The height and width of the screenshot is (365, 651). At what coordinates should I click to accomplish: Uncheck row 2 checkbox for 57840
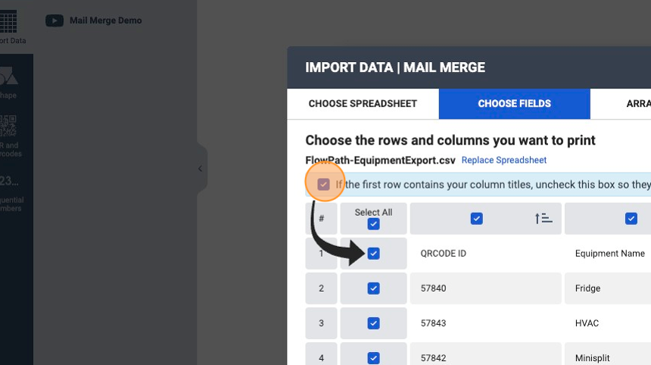coord(374,289)
